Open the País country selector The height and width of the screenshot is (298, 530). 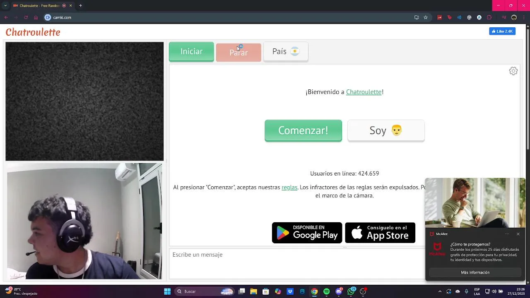coord(286,51)
